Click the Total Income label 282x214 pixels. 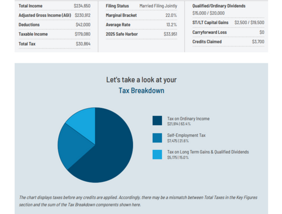[x=30, y=6]
